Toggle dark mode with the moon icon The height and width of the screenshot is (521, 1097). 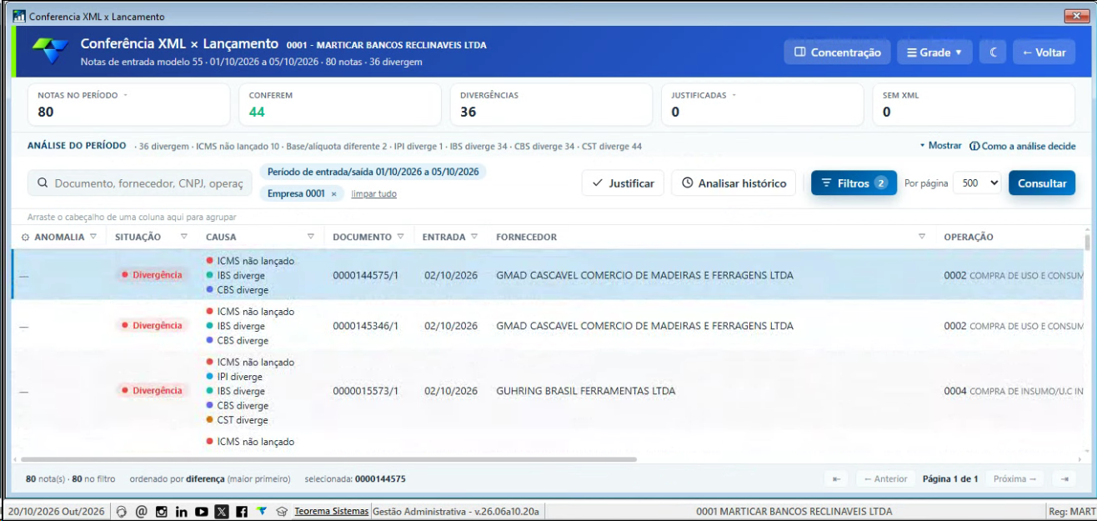click(x=993, y=52)
